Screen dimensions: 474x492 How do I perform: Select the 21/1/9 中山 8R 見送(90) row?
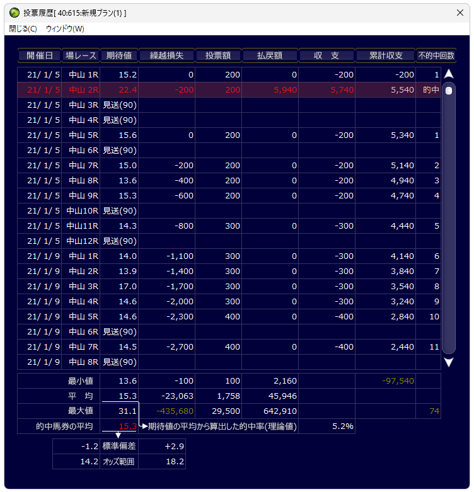pos(229,362)
